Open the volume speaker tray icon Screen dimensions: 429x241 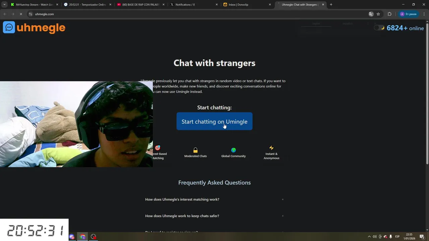375,237
